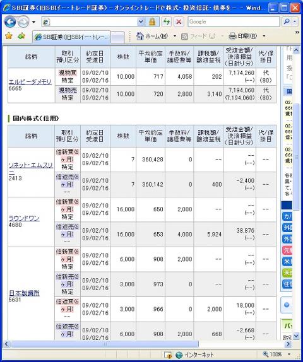Screen dimensions: 303x362
Task: Select the SBI証券 browser tab
Action: click(x=71, y=37)
